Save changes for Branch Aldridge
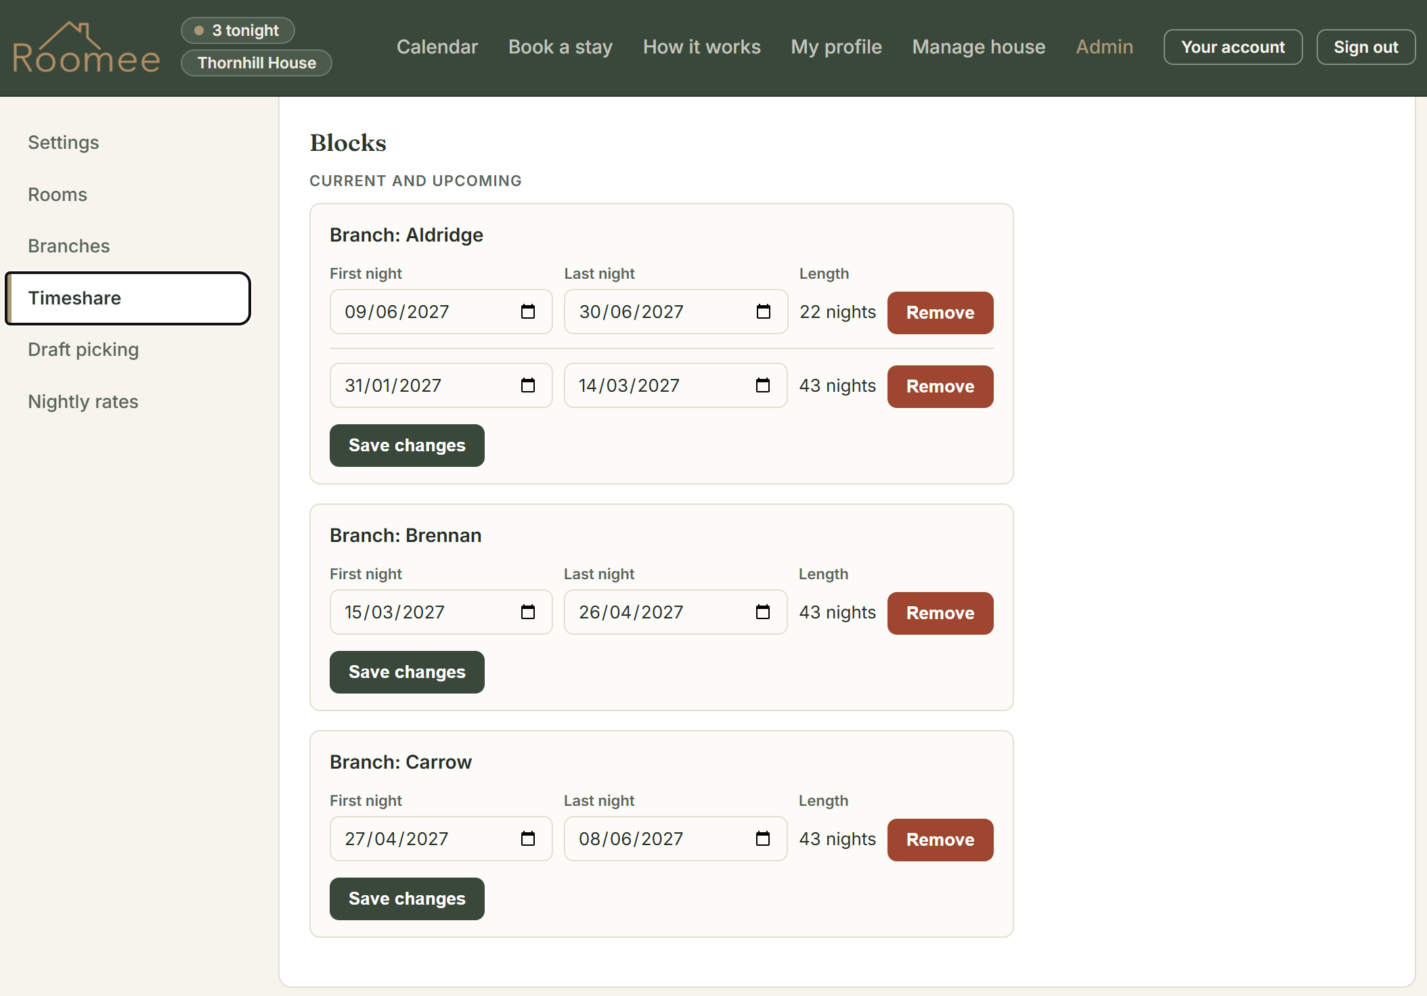Image resolution: width=1427 pixels, height=996 pixels. tap(407, 445)
